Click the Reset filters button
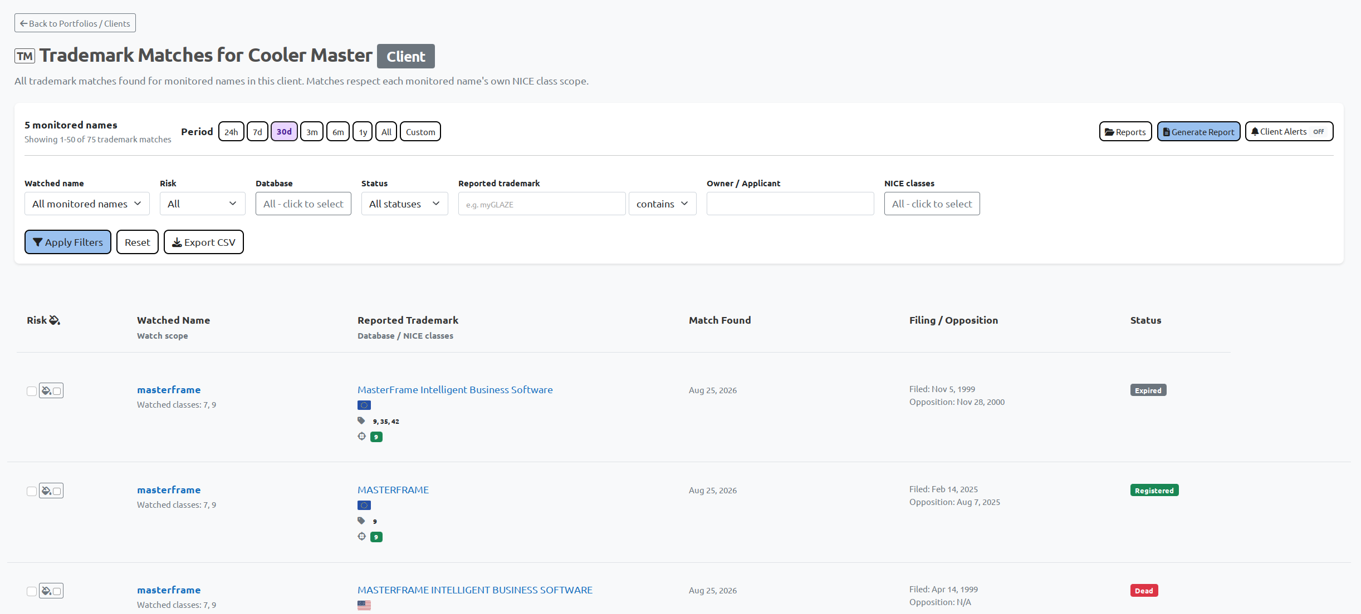 [138, 242]
